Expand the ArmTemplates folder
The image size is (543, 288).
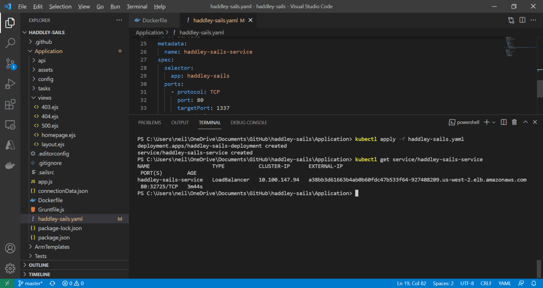[52, 247]
